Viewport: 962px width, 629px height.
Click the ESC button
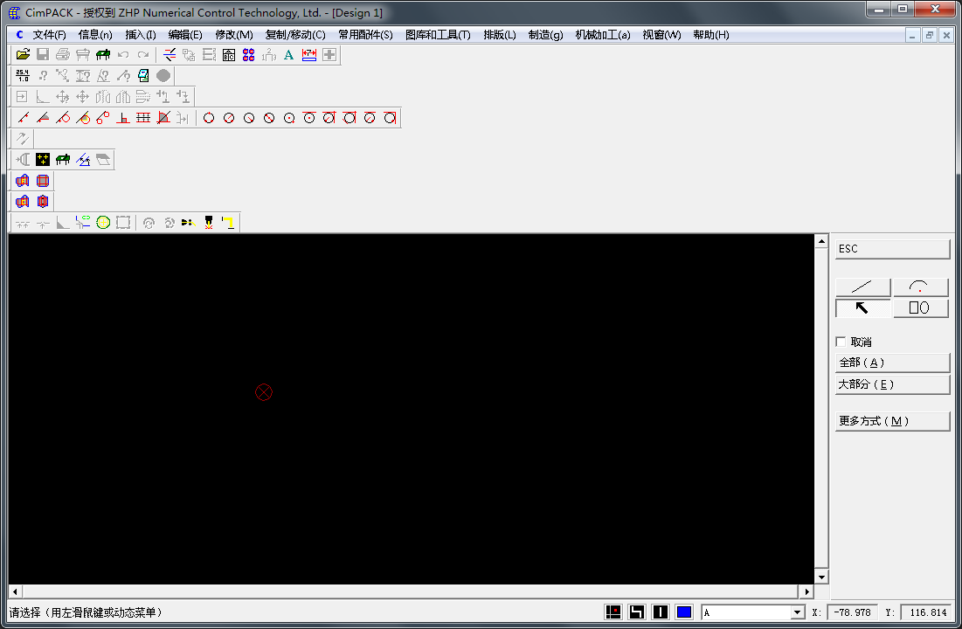tap(892, 248)
